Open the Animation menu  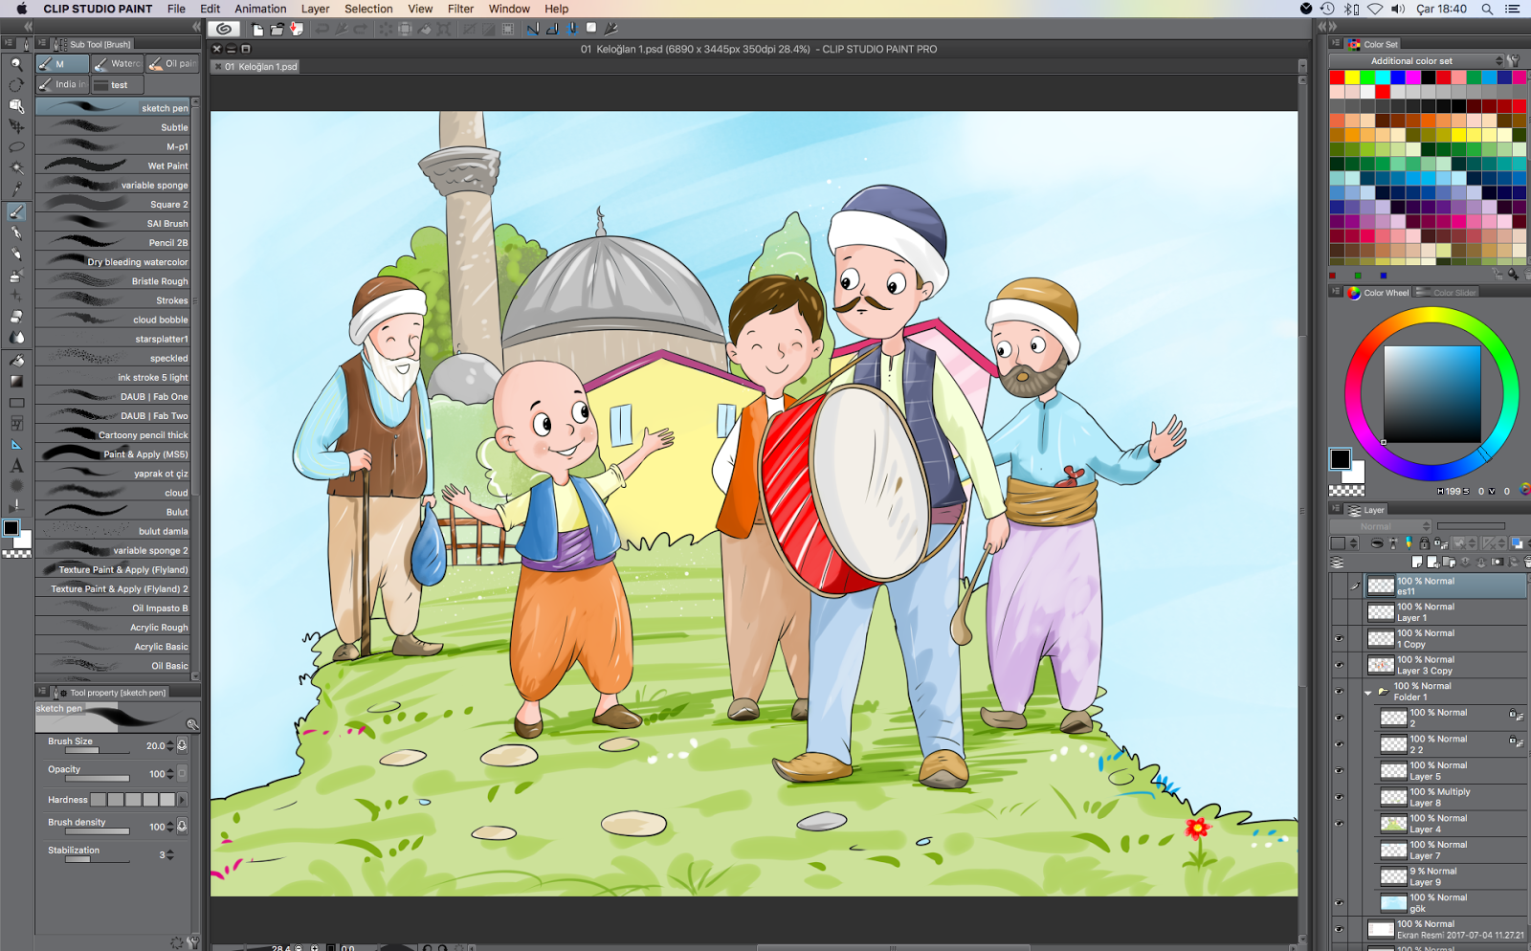click(x=260, y=9)
